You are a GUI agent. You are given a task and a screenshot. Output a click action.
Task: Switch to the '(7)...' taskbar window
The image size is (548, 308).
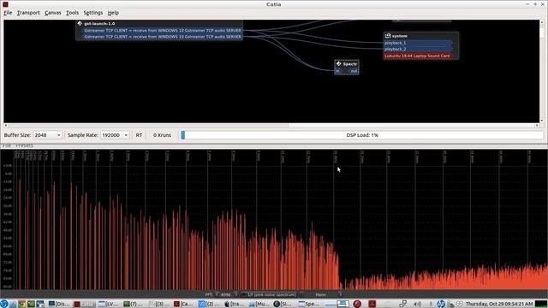[x=134, y=304]
